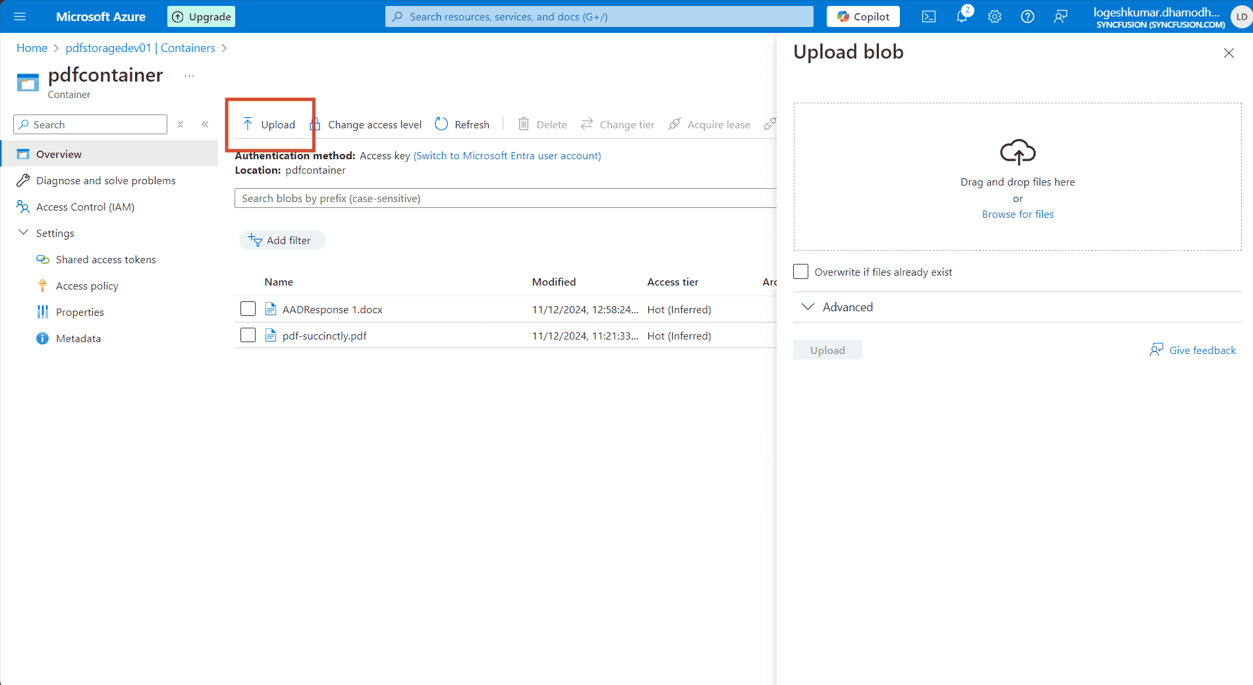Select the AADResponse 1.docx checkbox
The width and height of the screenshot is (1253, 685).
pyautogui.click(x=248, y=309)
